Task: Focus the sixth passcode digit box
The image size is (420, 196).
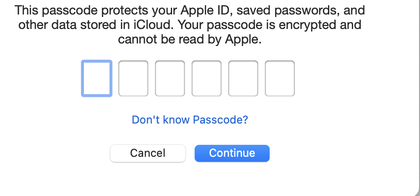Action: tap(280, 78)
